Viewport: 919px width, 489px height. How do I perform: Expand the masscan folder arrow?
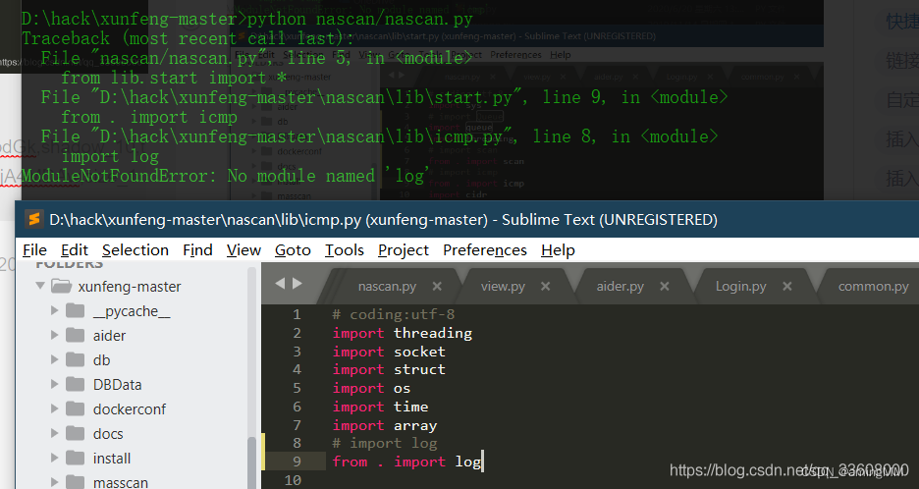coord(55,482)
